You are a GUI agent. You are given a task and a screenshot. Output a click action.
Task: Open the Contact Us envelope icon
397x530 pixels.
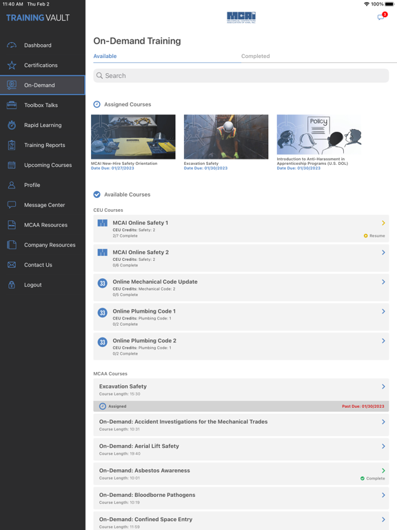[x=12, y=265]
